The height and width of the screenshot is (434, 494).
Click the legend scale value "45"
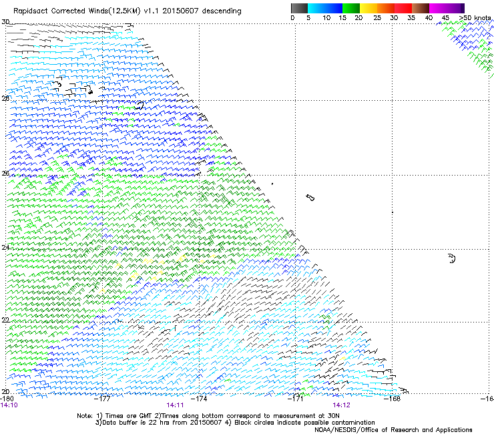tap(446, 17)
